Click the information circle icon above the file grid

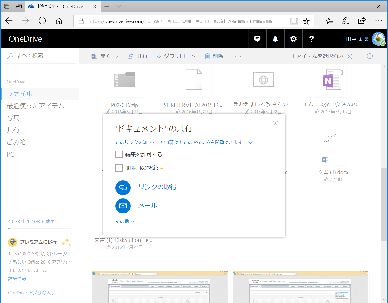[370, 56]
